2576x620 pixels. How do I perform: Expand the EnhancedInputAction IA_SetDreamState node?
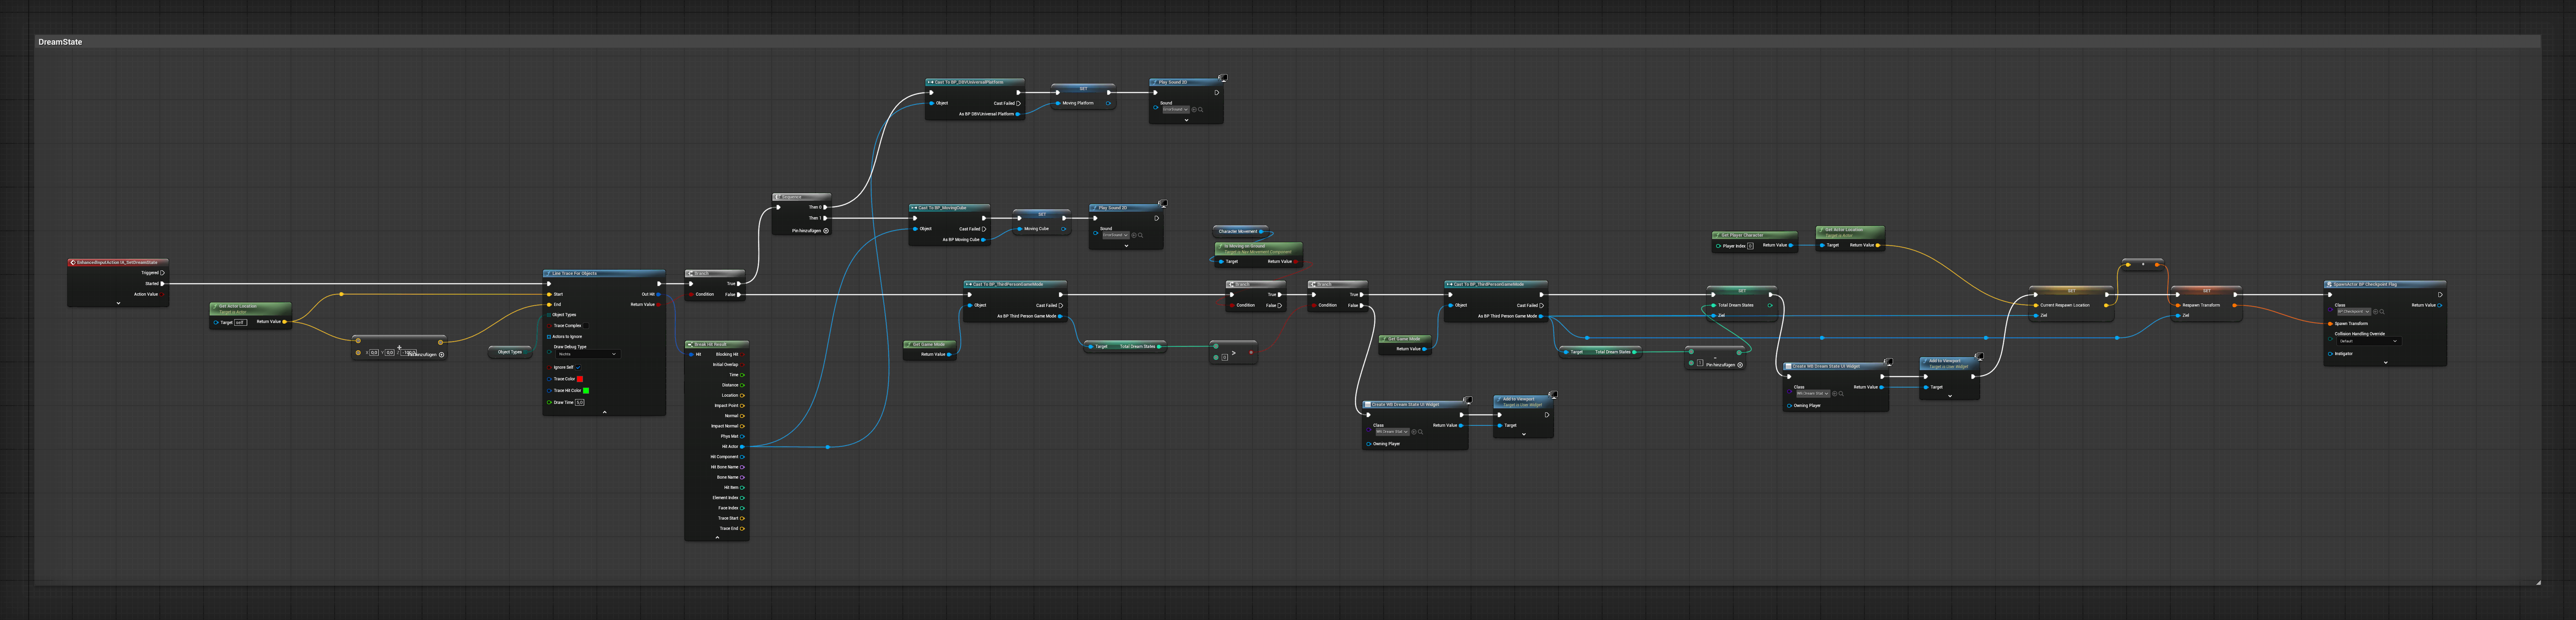[x=118, y=303]
